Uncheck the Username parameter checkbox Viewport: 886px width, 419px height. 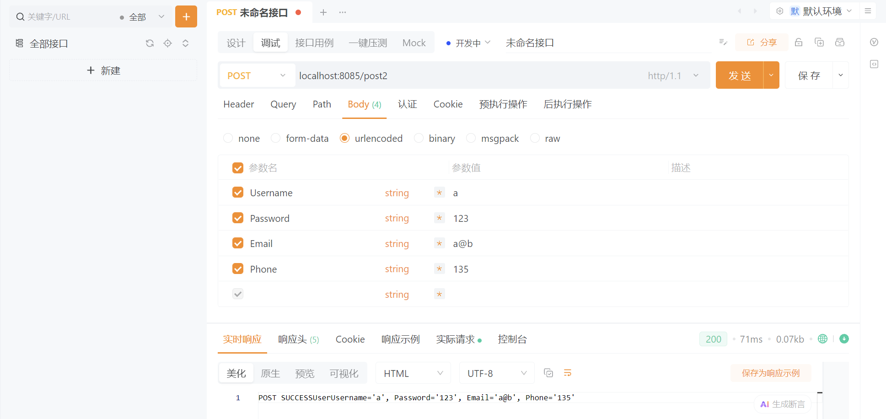pos(238,193)
